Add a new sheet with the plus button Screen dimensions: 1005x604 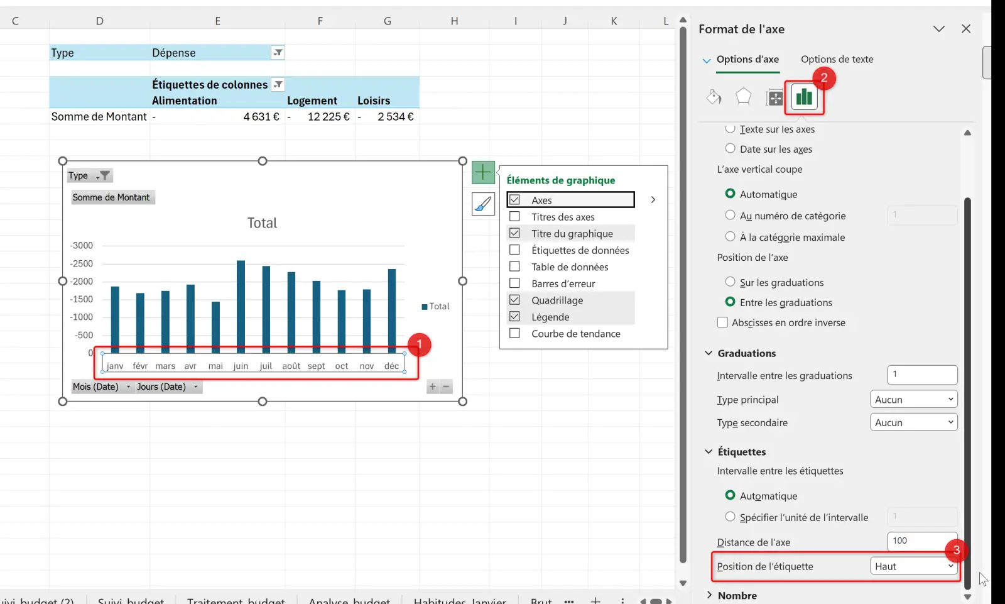tap(595, 600)
